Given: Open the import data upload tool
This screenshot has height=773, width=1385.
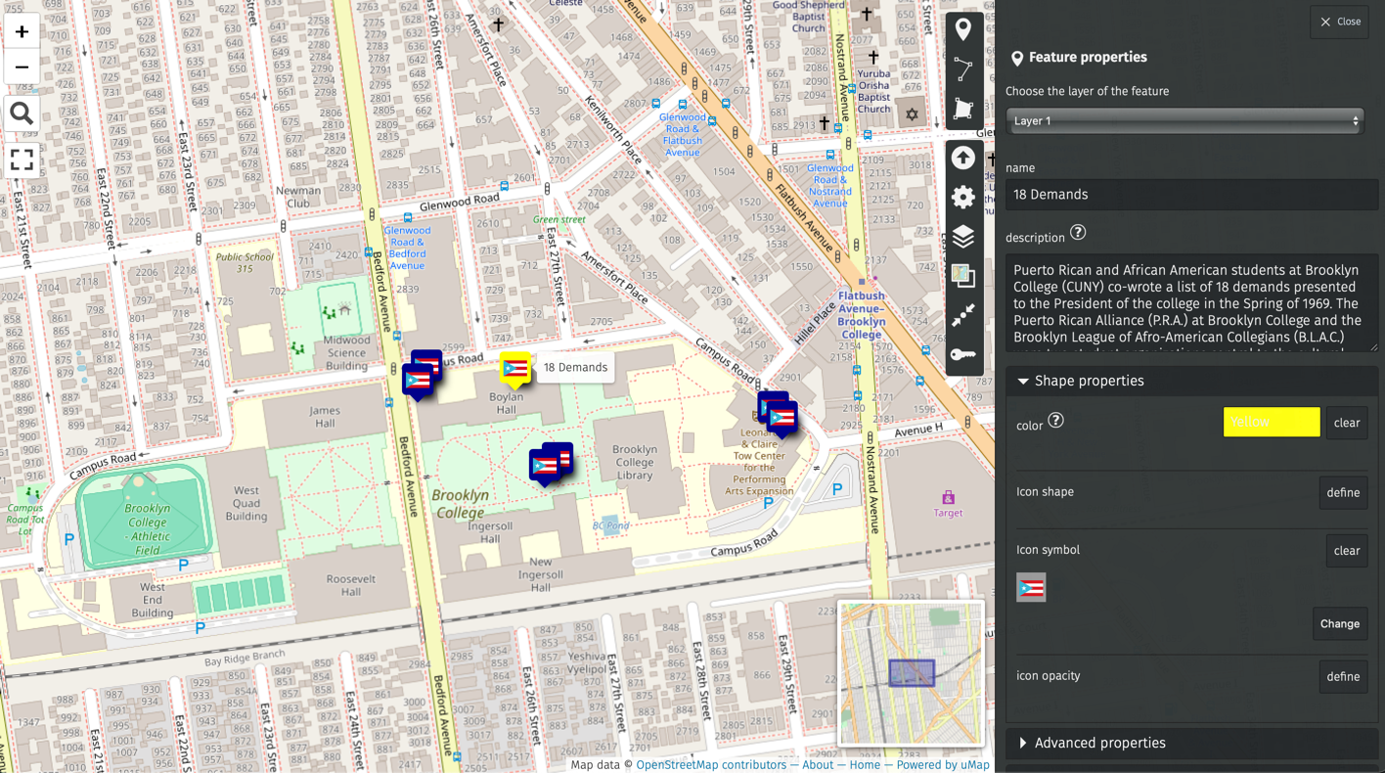Looking at the screenshot, I should (963, 158).
